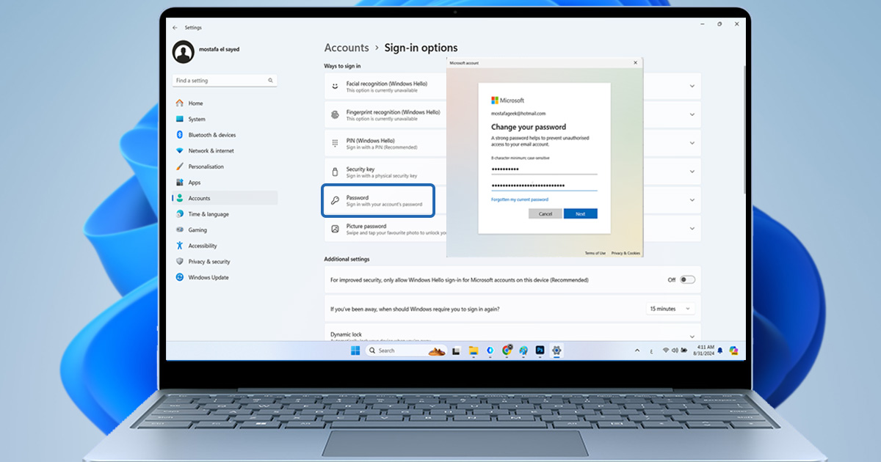Go back using the Settings back arrow
This screenshot has width=881, height=462.
pyautogui.click(x=175, y=27)
